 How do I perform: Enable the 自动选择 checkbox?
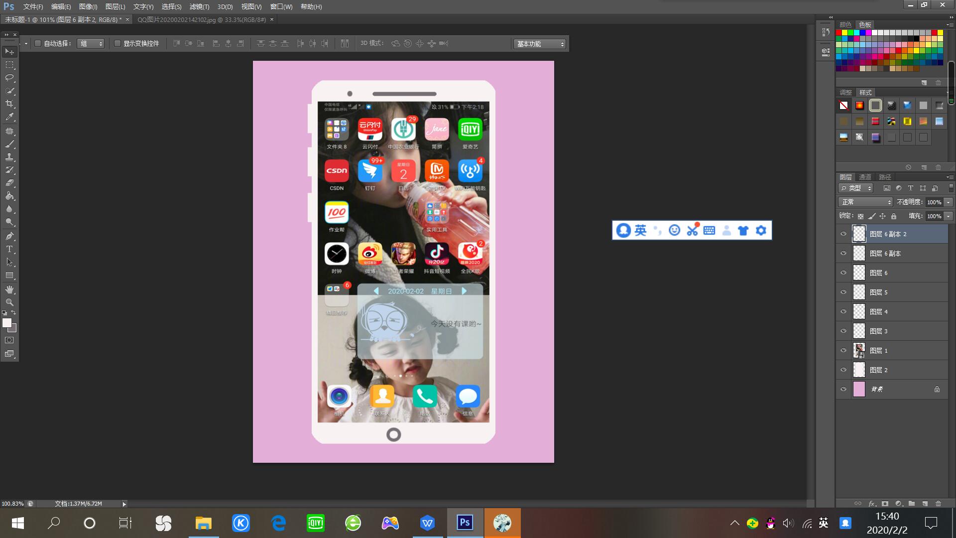click(38, 43)
